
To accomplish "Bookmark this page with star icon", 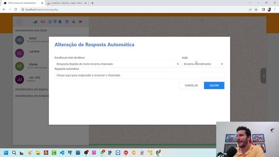I will pyautogui.click(x=256, y=10).
